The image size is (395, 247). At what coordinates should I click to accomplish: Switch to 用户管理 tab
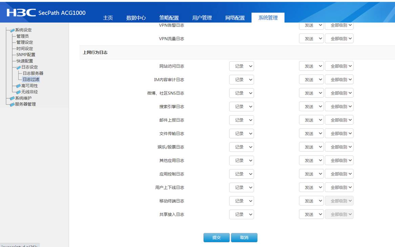click(202, 18)
